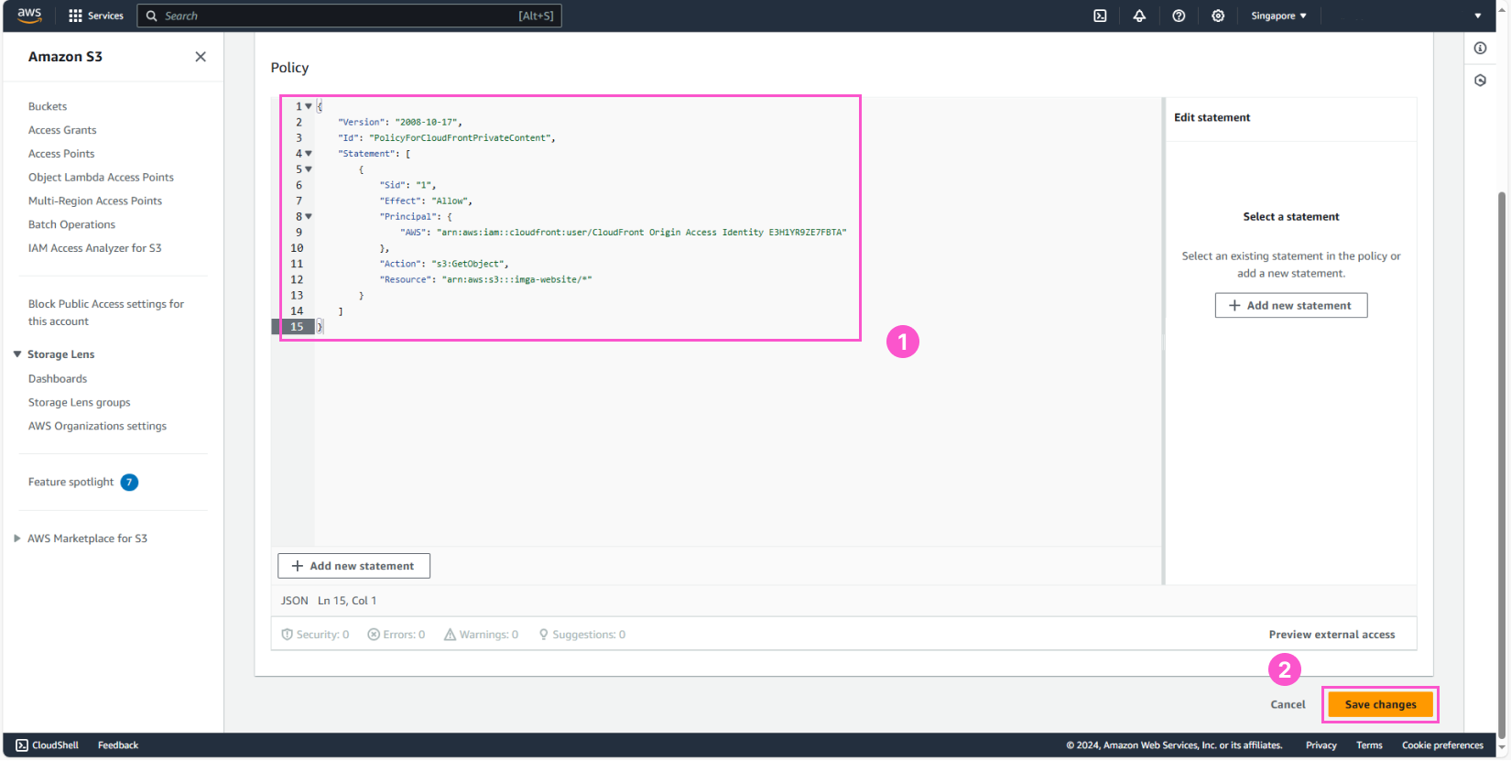Open the help question mark icon

[x=1179, y=16]
